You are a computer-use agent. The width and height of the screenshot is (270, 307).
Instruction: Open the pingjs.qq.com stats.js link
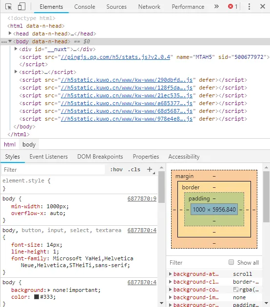coord(116,57)
